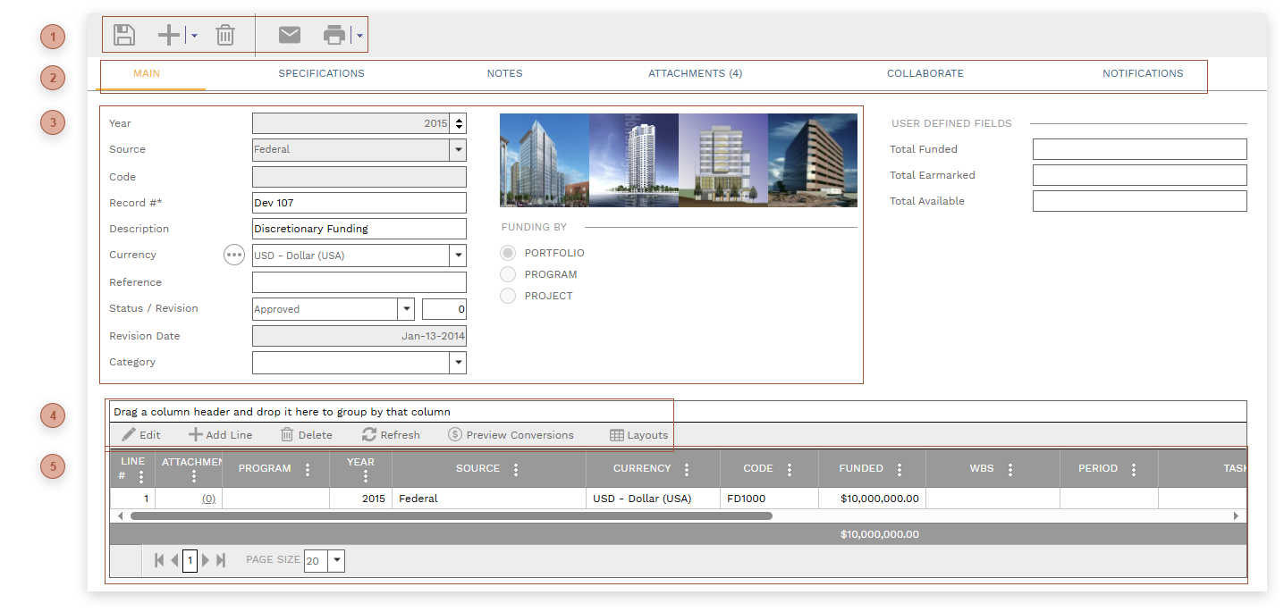1284x612 pixels.
Task: Select the Program funding option
Action: (x=508, y=274)
